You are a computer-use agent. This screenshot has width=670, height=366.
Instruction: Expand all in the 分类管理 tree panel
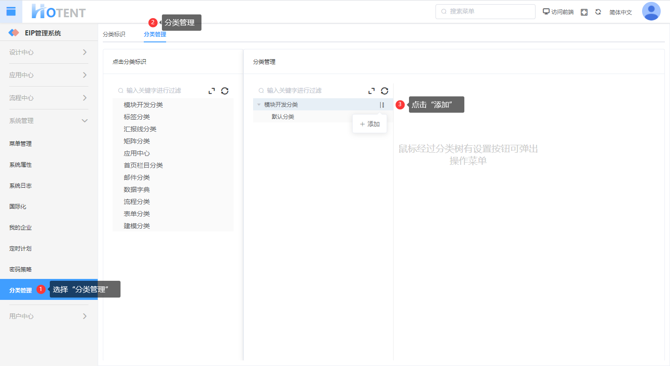(371, 91)
